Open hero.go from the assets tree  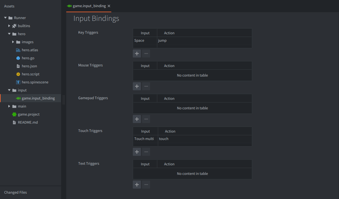18,58
